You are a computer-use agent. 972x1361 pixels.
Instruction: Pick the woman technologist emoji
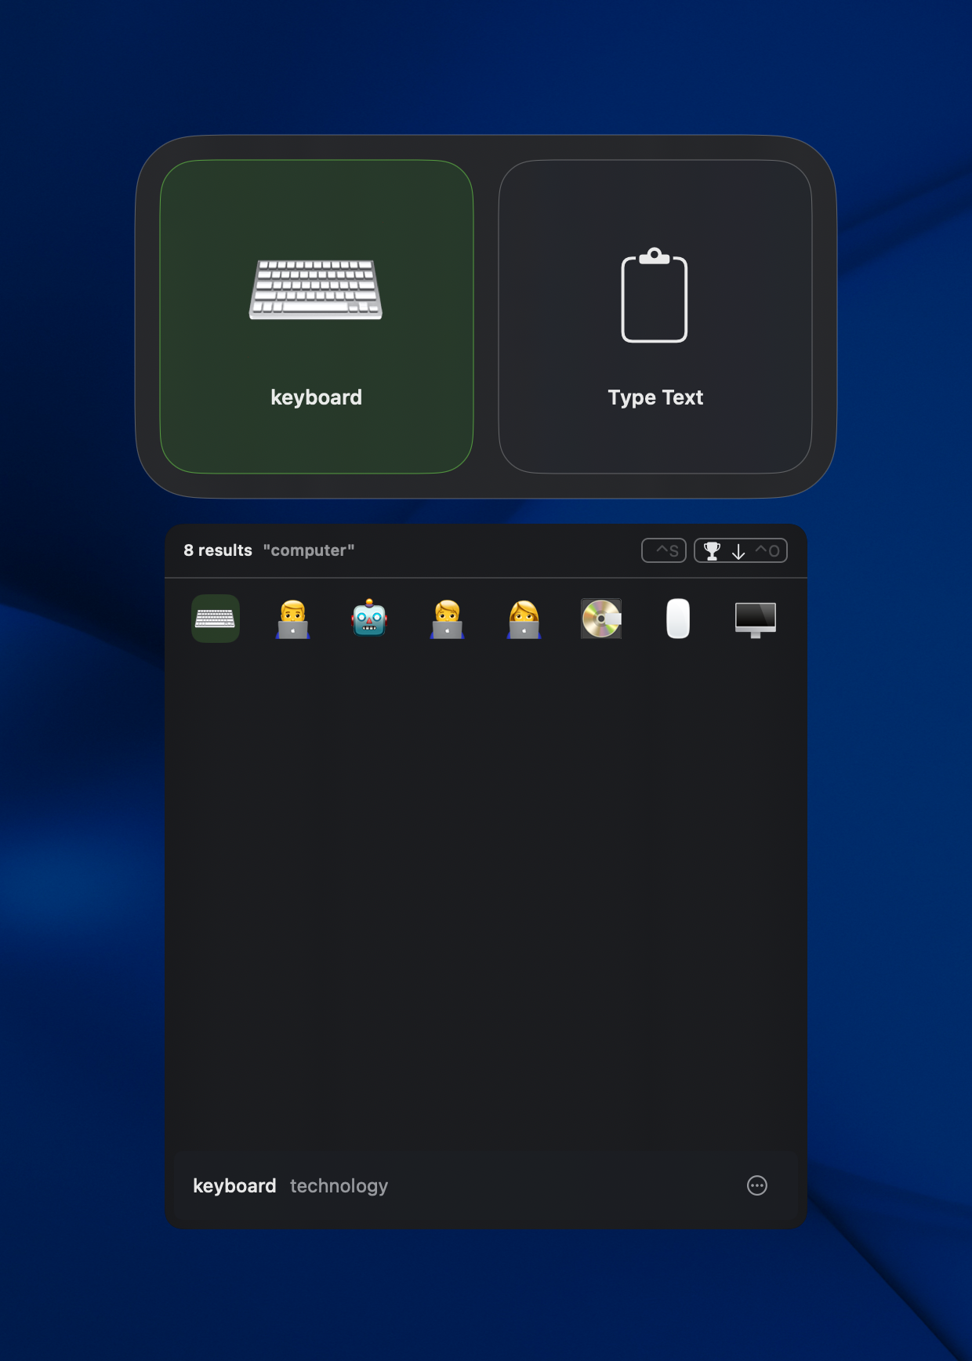pos(524,619)
